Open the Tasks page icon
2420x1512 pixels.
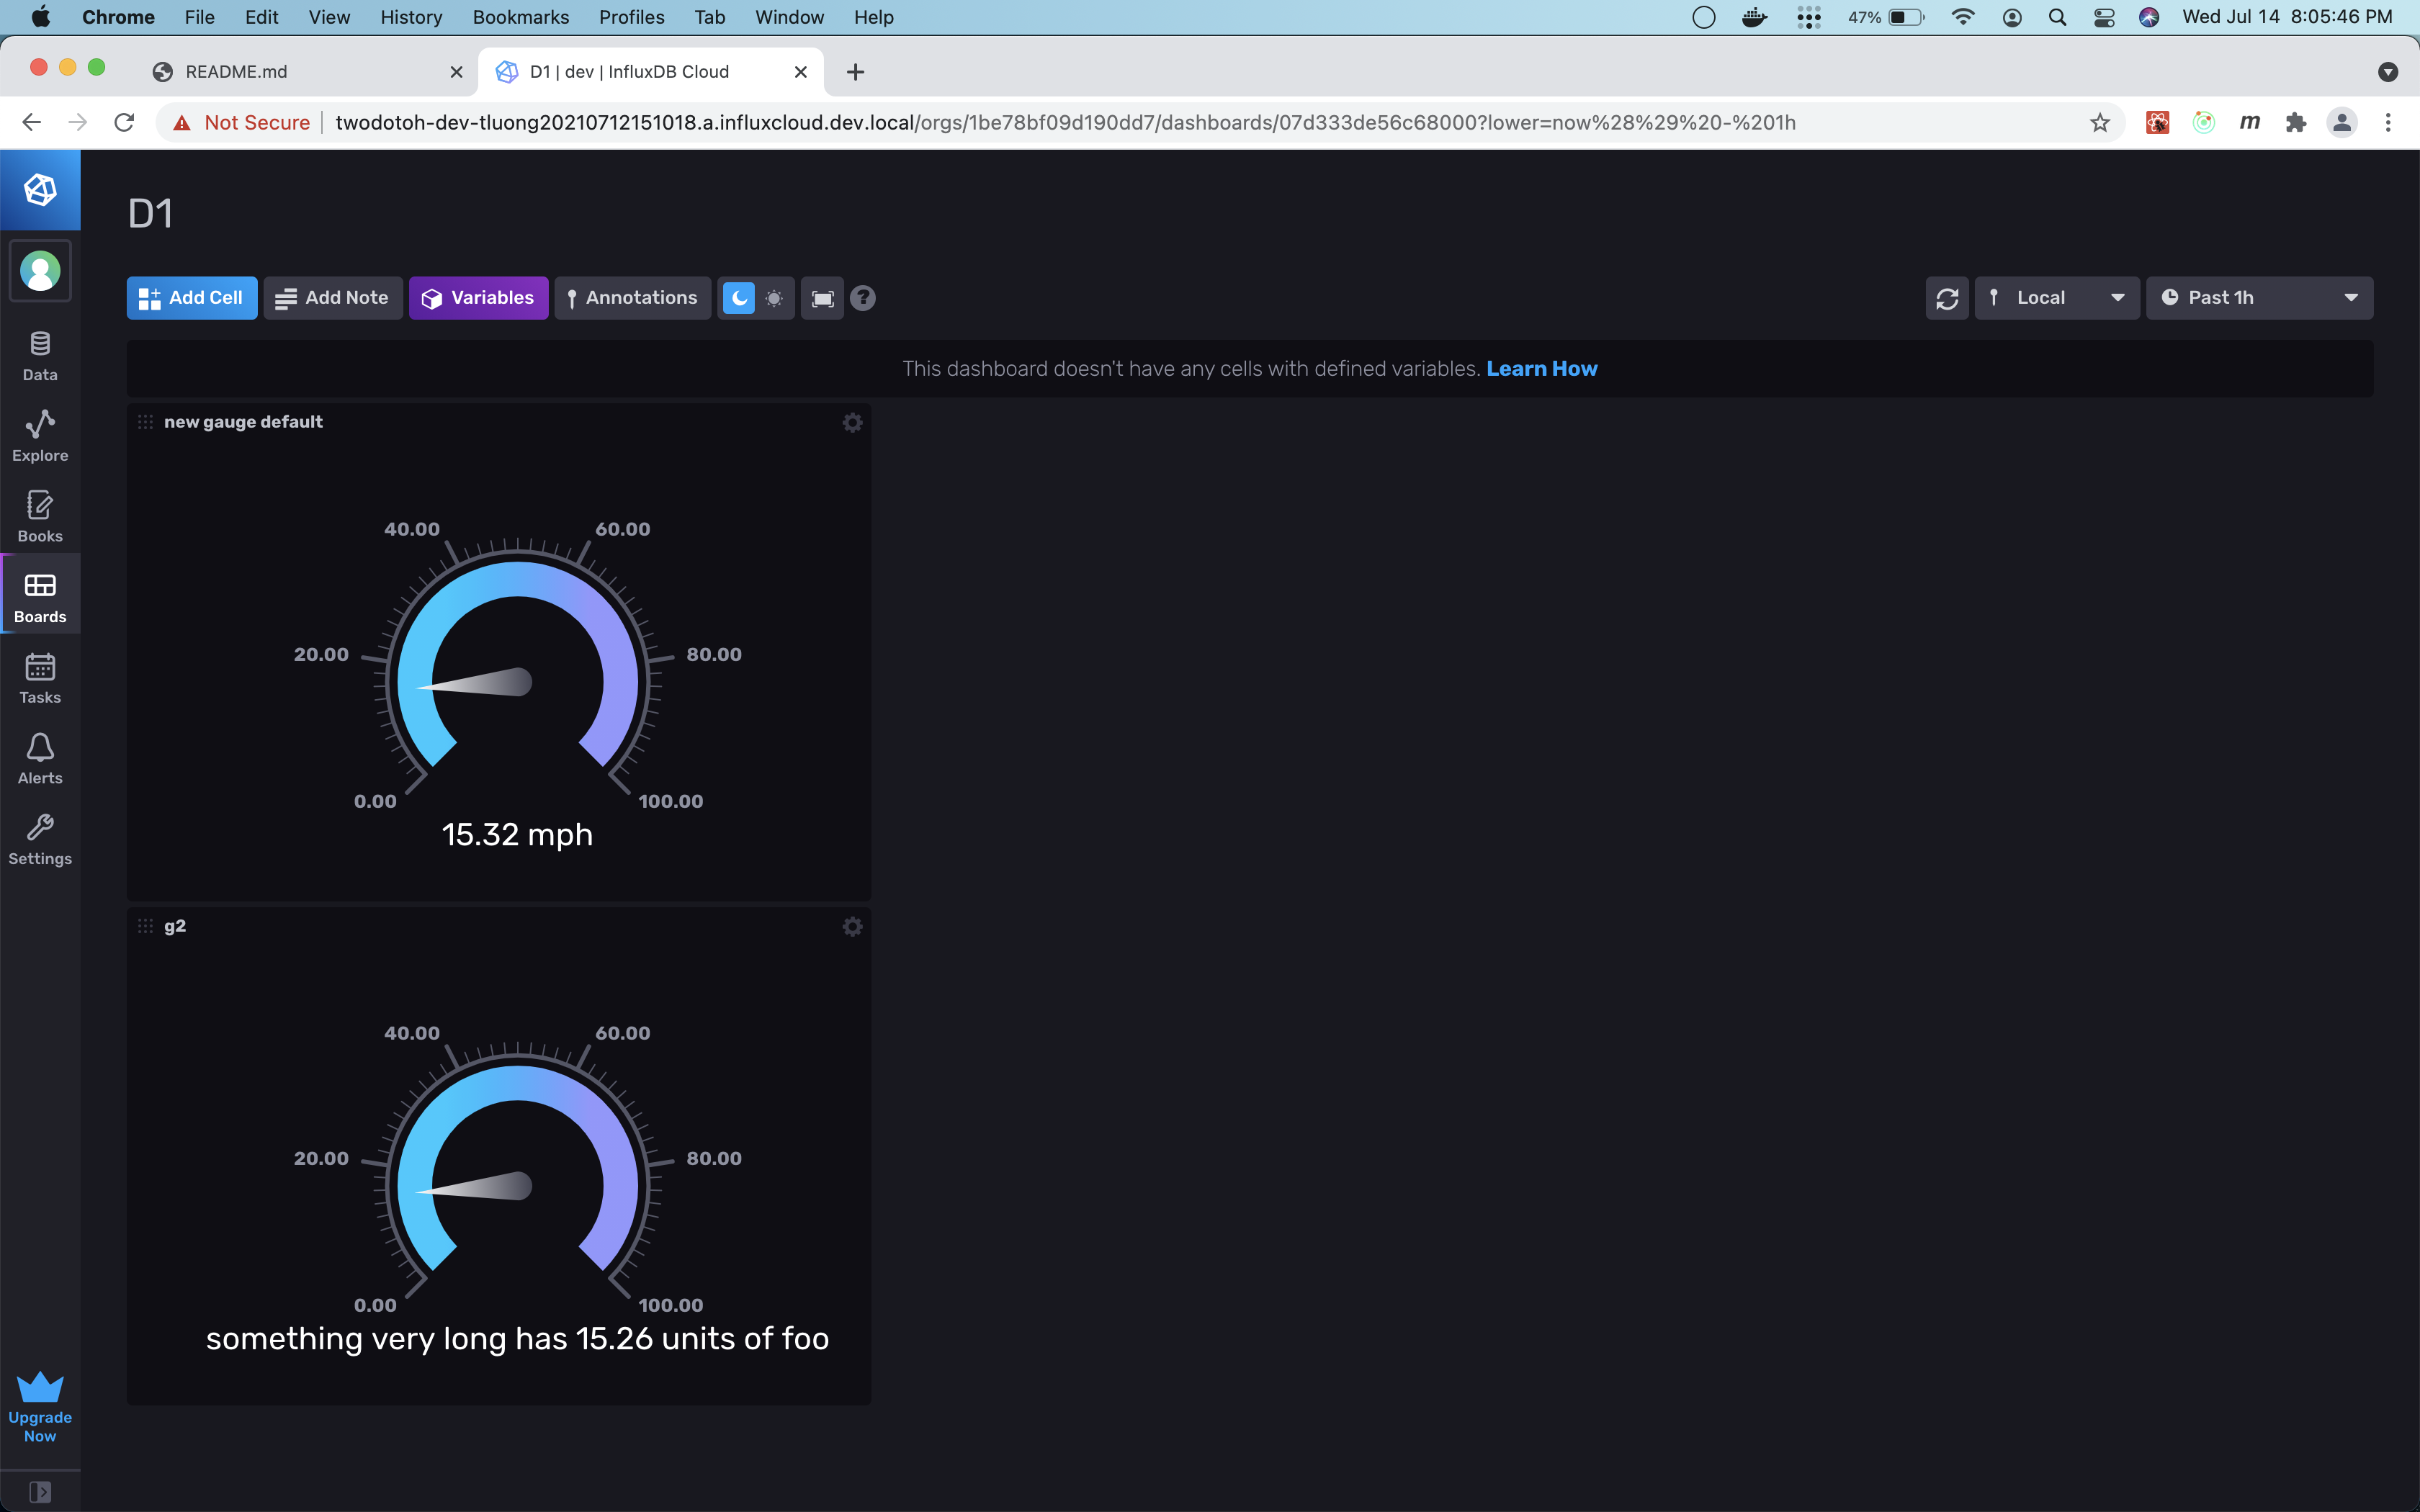[x=40, y=678]
